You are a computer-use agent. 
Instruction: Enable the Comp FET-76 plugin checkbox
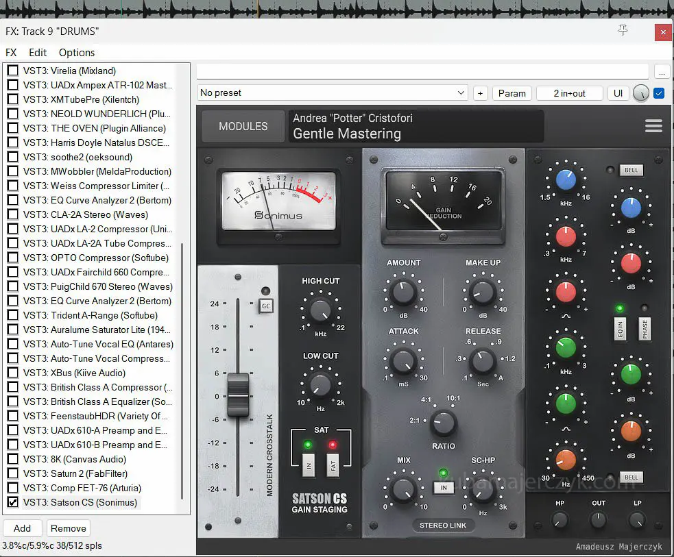click(13, 488)
